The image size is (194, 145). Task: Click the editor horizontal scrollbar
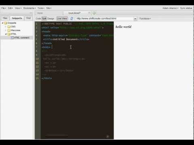pyautogui.click(x=57, y=136)
